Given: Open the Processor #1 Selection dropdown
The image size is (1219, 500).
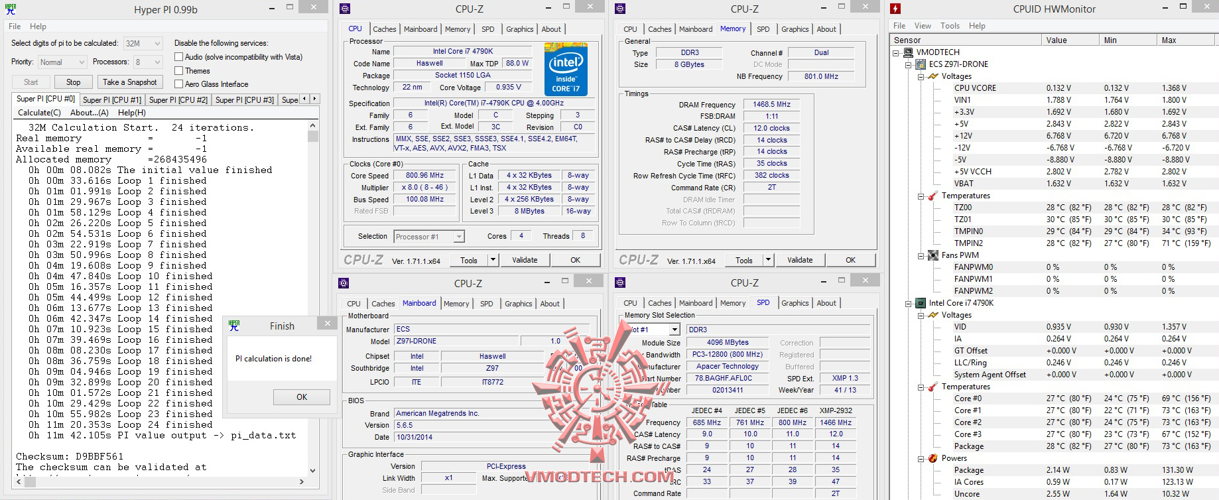Looking at the screenshot, I should pyautogui.click(x=429, y=237).
